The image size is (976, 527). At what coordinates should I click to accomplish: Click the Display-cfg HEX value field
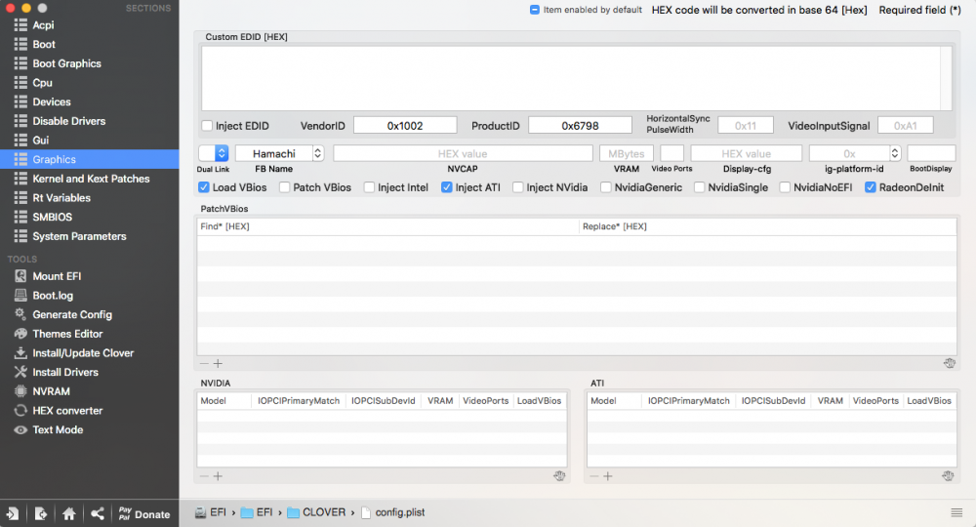click(x=746, y=153)
